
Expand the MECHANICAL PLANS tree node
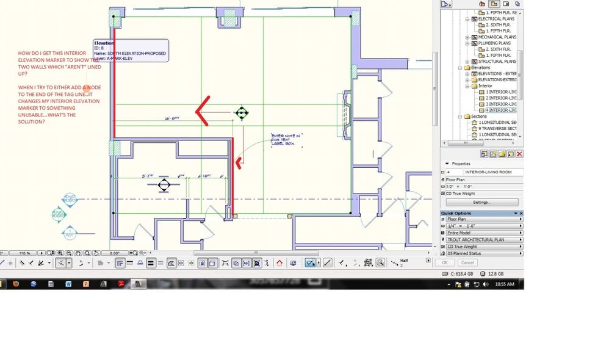pos(467,37)
